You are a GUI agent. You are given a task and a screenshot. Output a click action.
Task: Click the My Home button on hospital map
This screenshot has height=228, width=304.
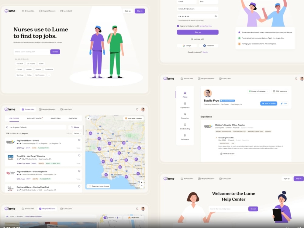(133, 218)
